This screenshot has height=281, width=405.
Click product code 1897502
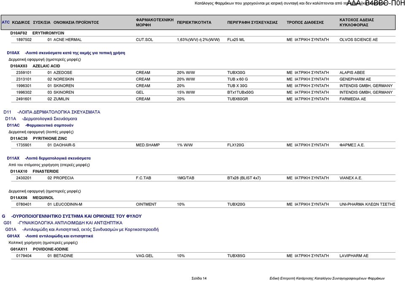(24, 40)
